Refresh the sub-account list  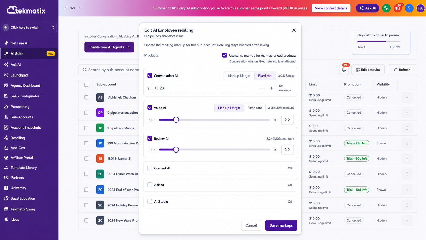(402, 70)
